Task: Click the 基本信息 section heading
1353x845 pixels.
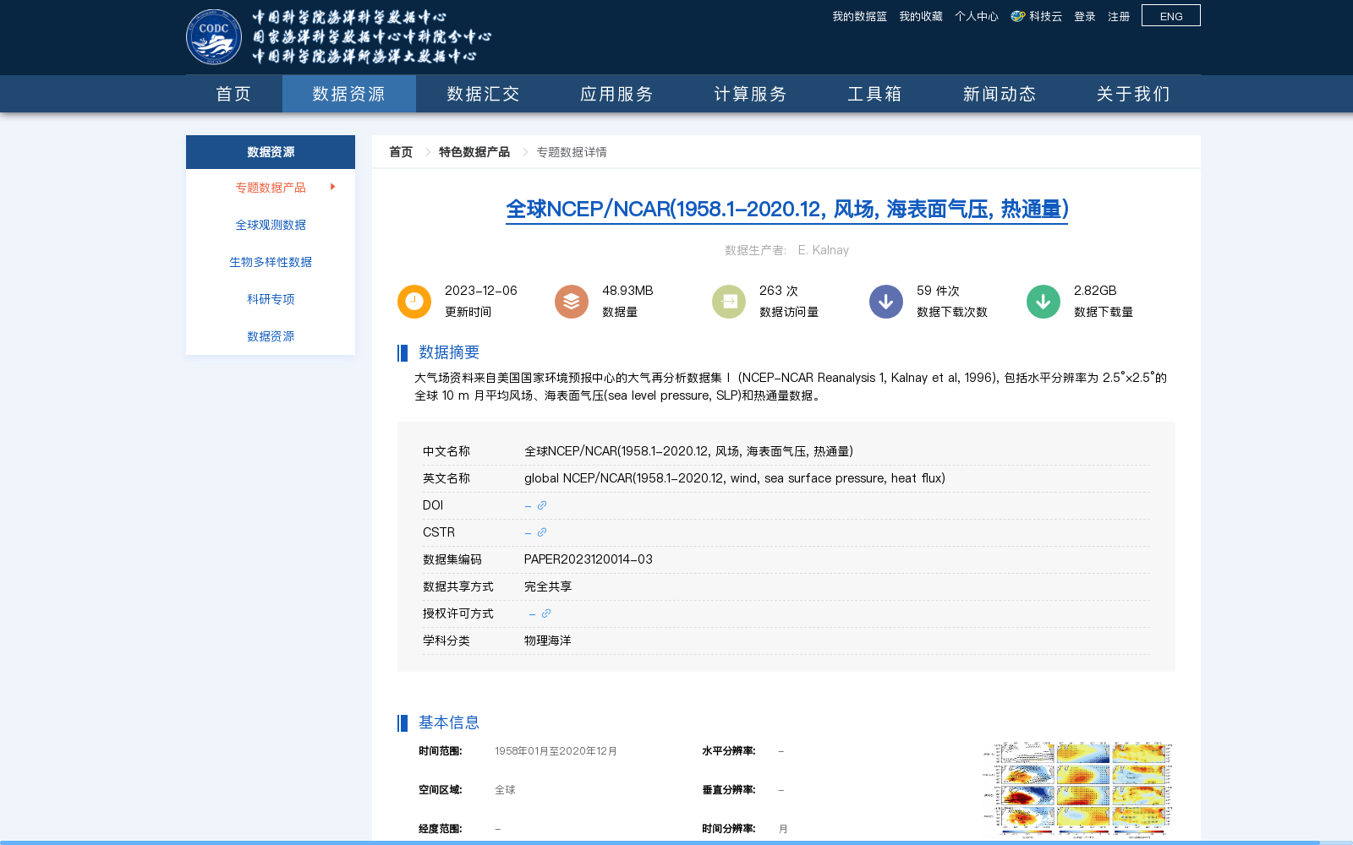Action: click(x=449, y=722)
